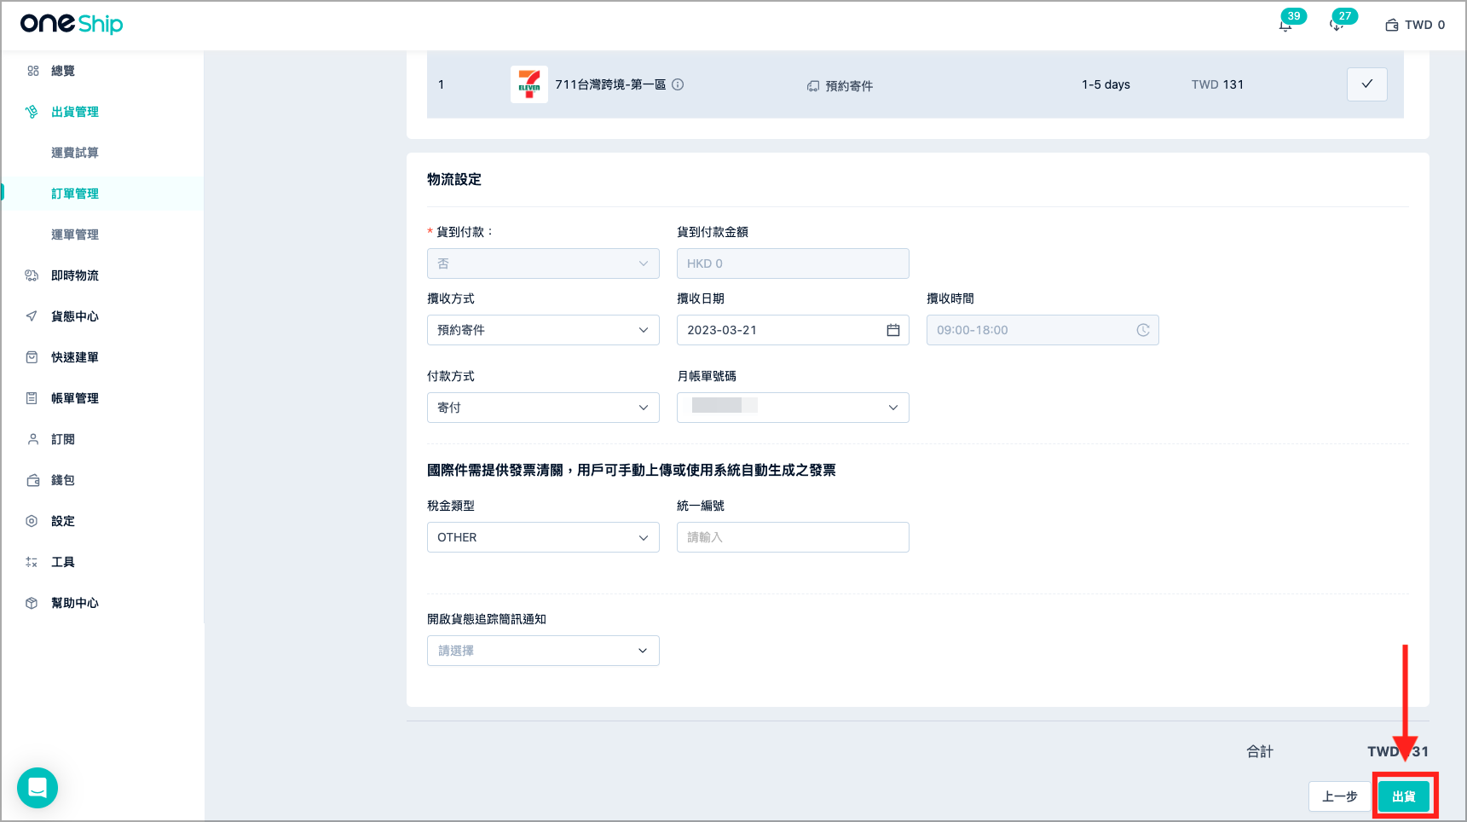This screenshot has height=822, width=1467.
Task: Click the OneShip logo
Action: tap(72, 24)
